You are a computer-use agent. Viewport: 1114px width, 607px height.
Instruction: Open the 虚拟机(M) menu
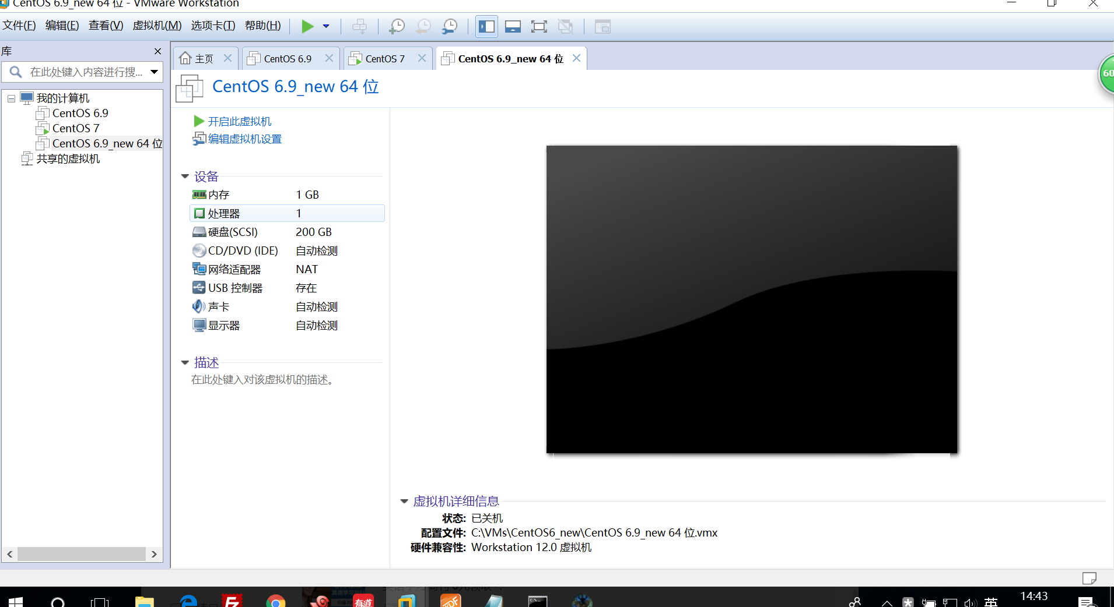coord(157,26)
